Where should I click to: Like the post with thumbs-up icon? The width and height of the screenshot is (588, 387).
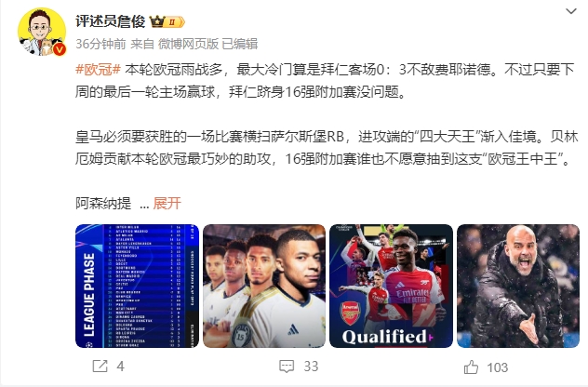(471, 367)
